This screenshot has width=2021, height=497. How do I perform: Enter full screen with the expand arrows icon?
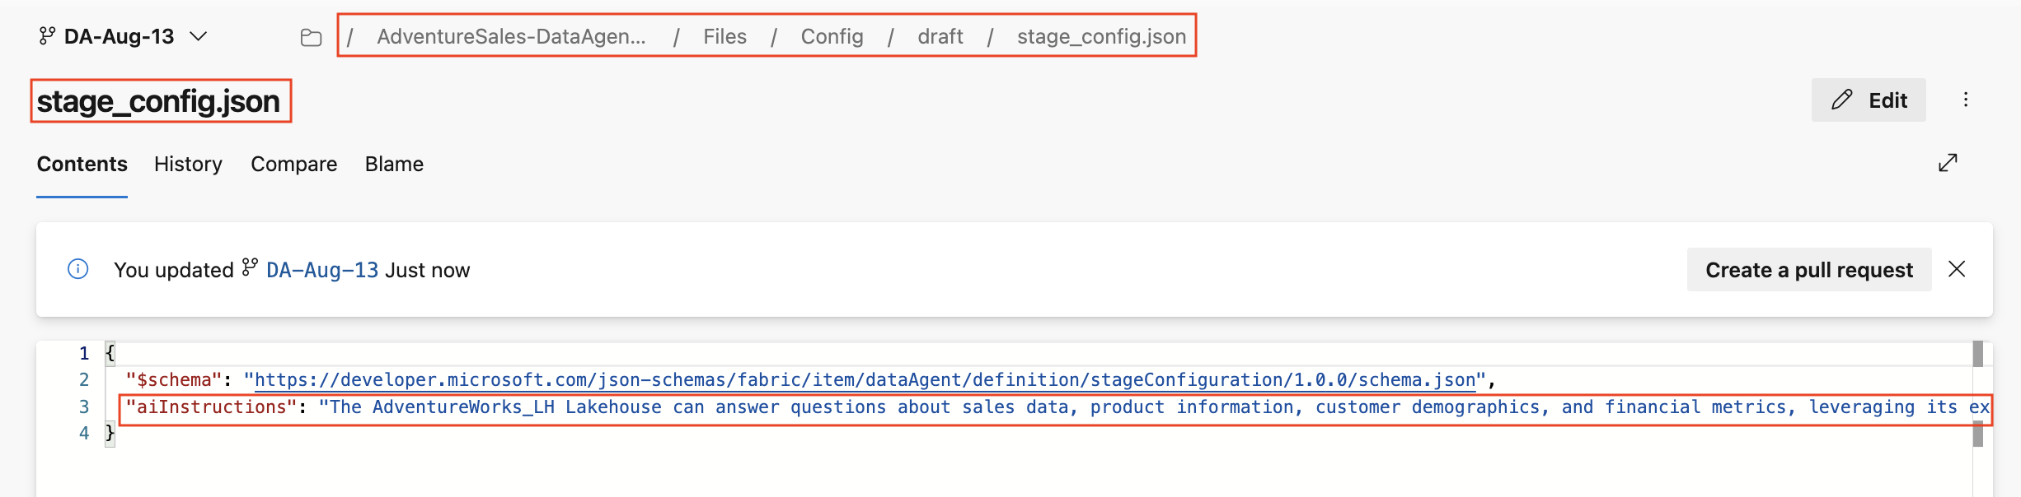(1948, 163)
